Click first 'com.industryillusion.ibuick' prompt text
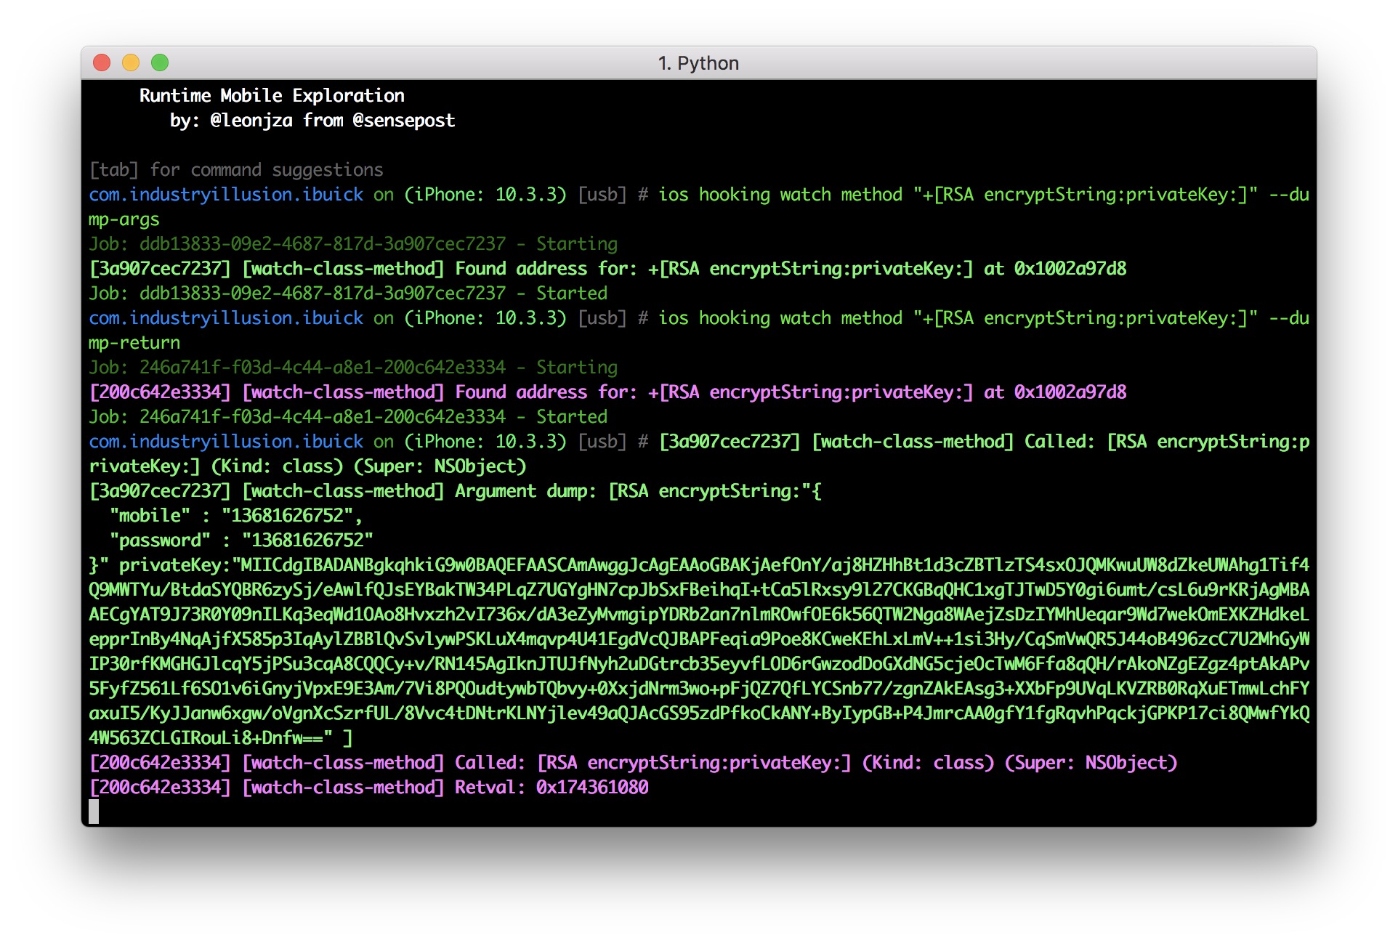The height and width of the screenshot is (943, 1398). tap(226, 195)
